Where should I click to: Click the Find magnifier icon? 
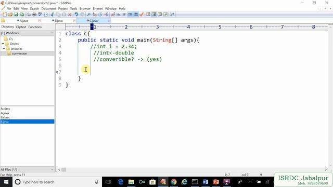89,15
